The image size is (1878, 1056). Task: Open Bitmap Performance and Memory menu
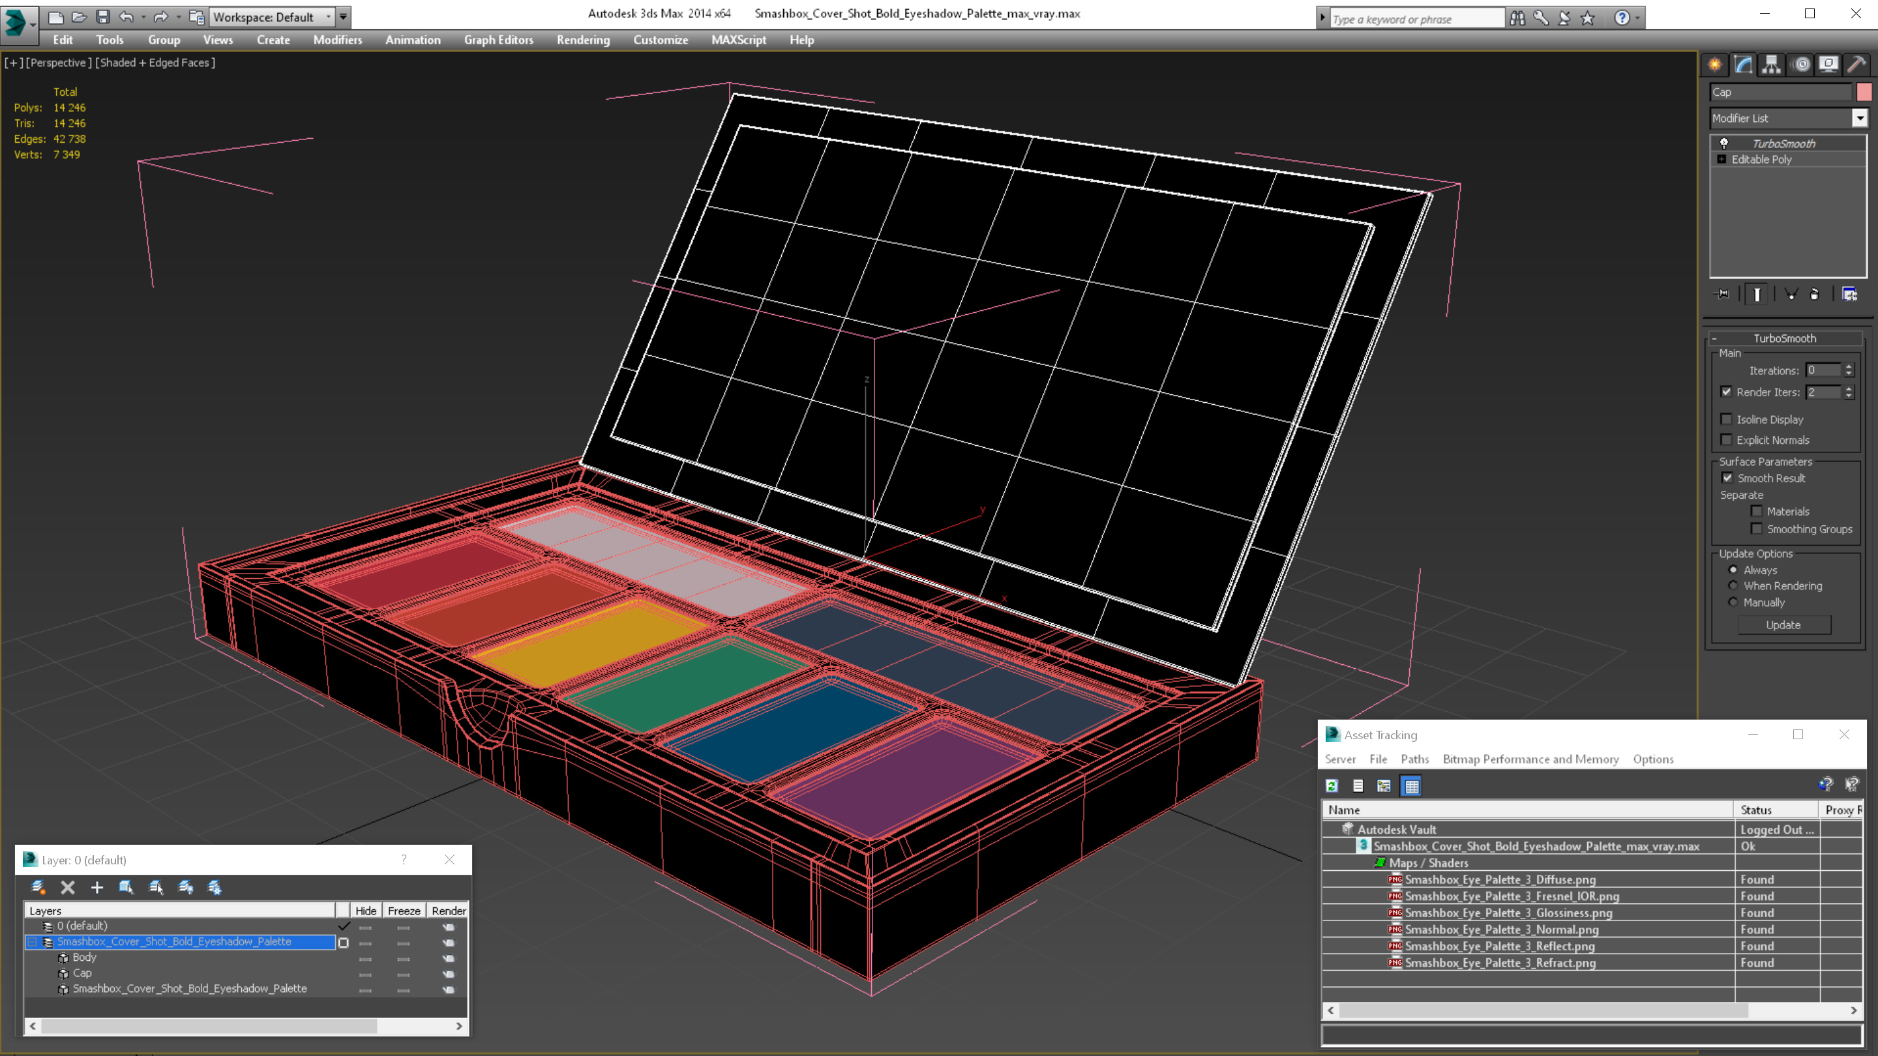coord(1530,759)
